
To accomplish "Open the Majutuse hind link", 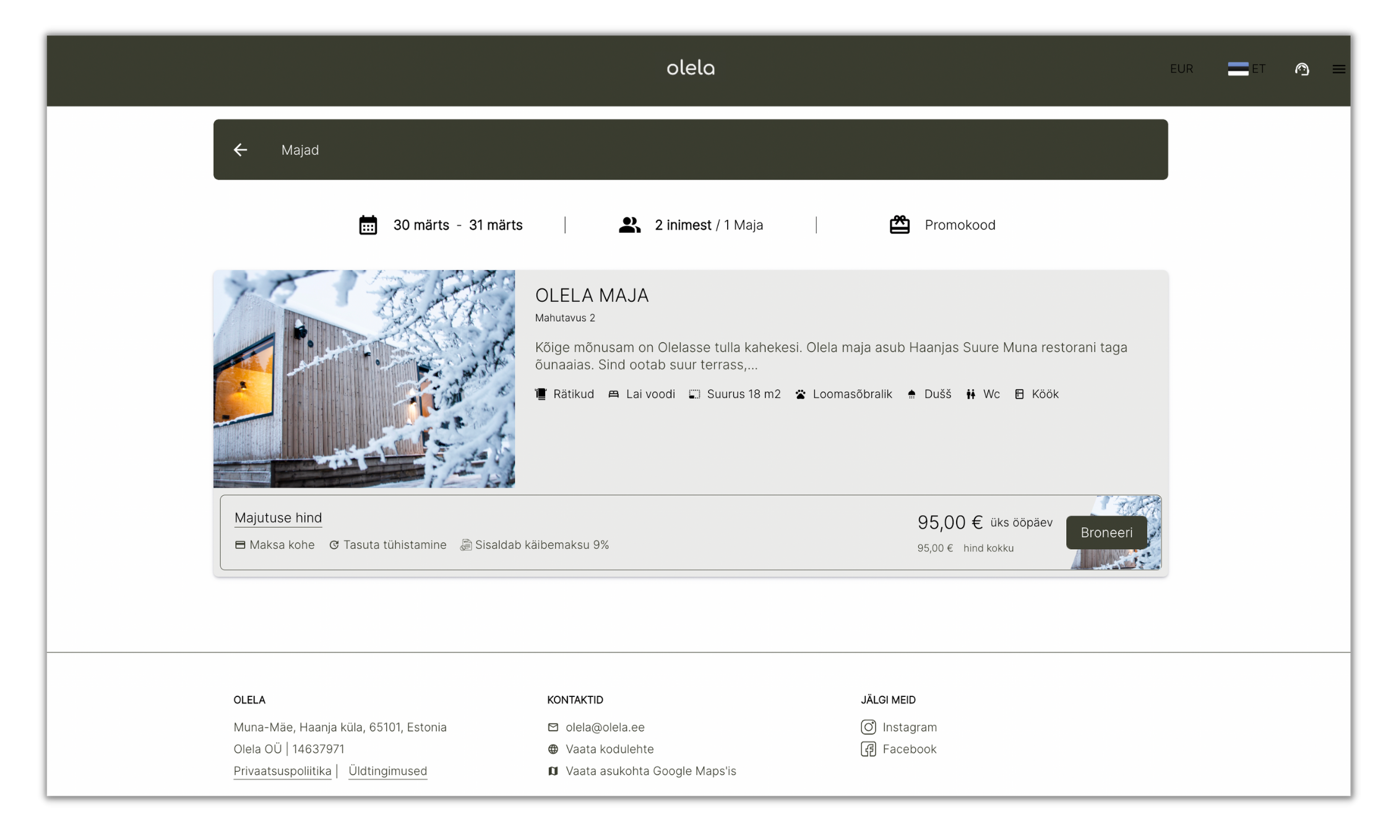I will coord(278,517).
